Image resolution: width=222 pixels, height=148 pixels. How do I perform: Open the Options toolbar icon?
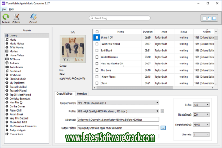[x=16, y=17]
